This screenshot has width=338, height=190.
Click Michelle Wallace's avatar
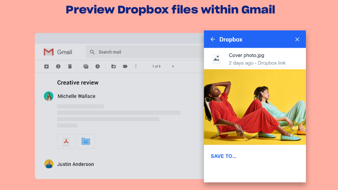pyautogui.click(x=49, y=96)
